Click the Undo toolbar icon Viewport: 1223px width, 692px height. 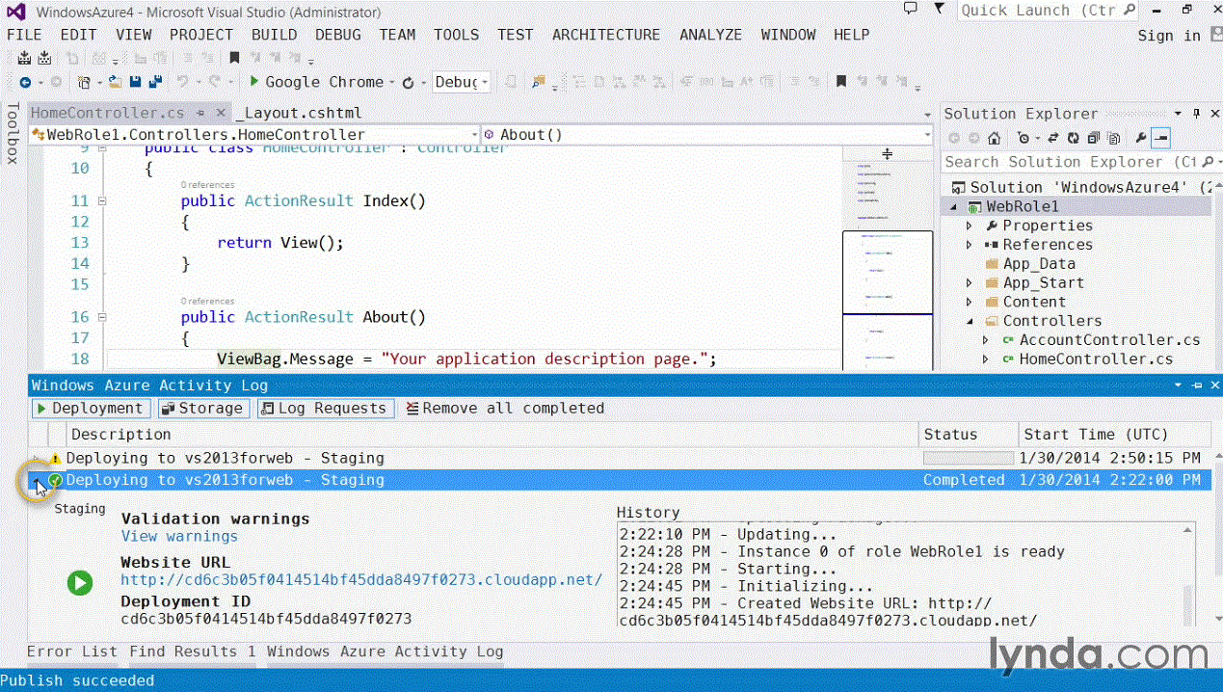182,83
